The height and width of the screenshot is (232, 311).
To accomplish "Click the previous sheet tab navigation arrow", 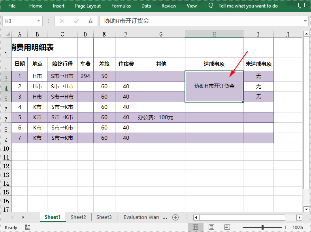I will click(12, 217).
